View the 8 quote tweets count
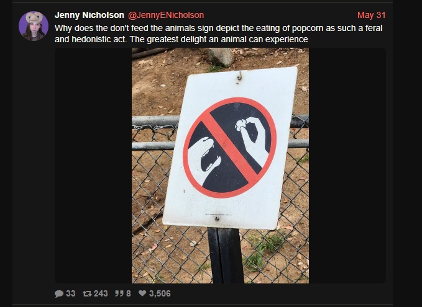The height and width of the screenshot is (307, 422). [129, 293]
